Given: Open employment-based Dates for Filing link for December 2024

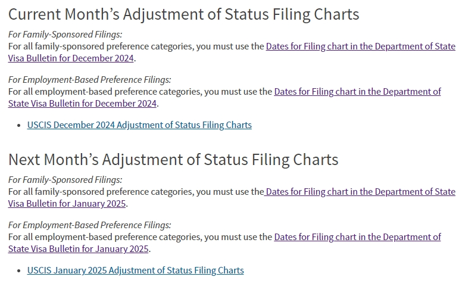Looking at the screenshot, I should tap(357, 92).
